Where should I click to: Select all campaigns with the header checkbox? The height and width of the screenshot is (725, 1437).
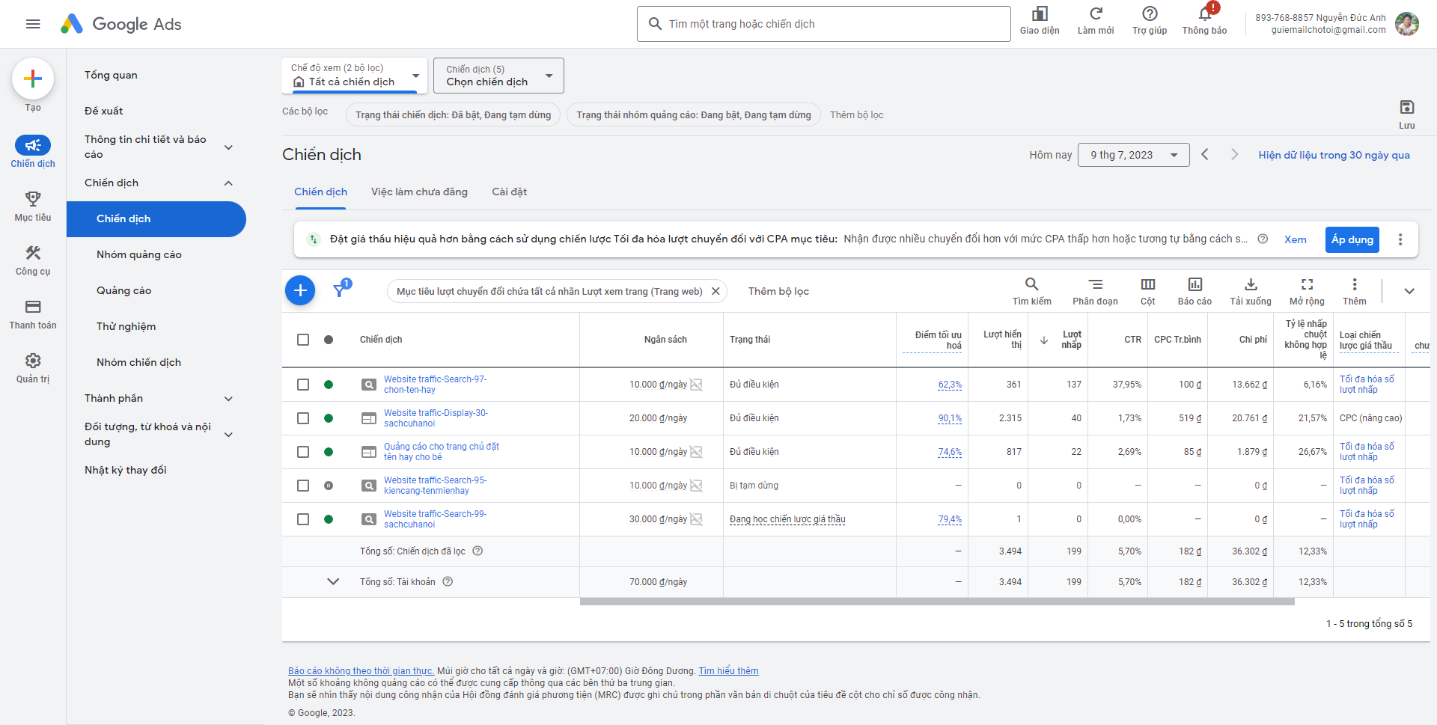coord(303,339)
